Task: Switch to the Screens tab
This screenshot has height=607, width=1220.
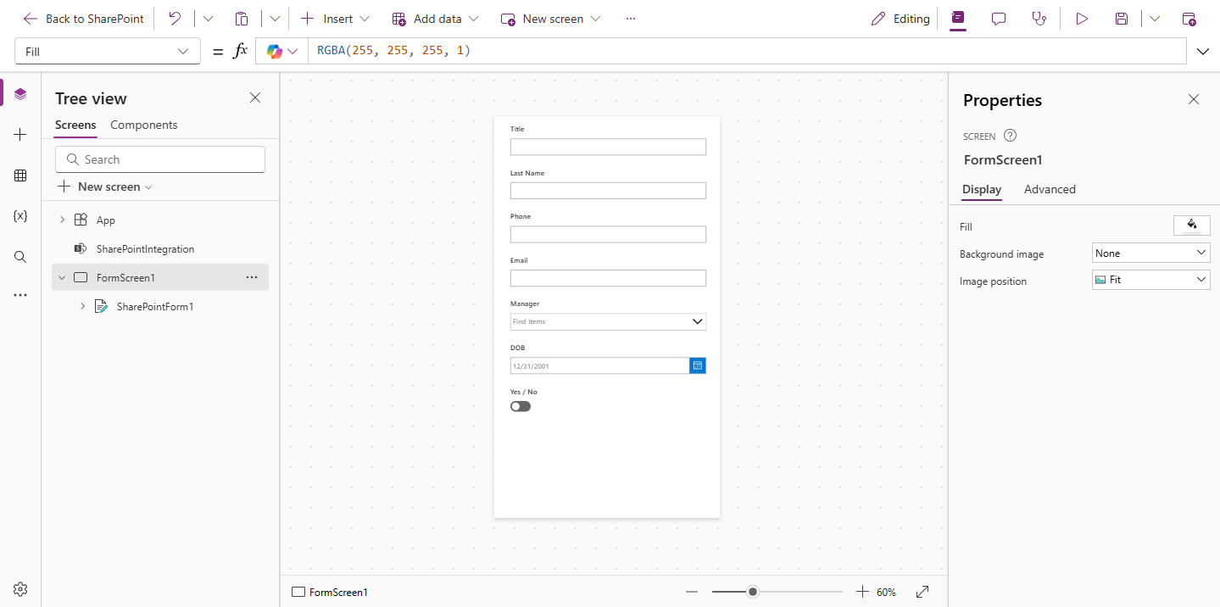Action: tap(75, 125)
